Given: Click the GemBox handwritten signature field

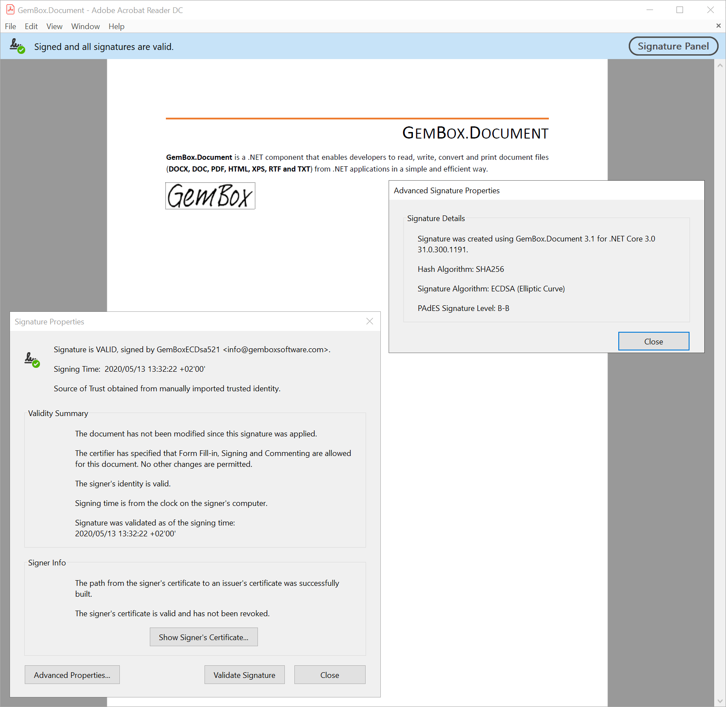Looking at the screenshot, I should [210, 196].
